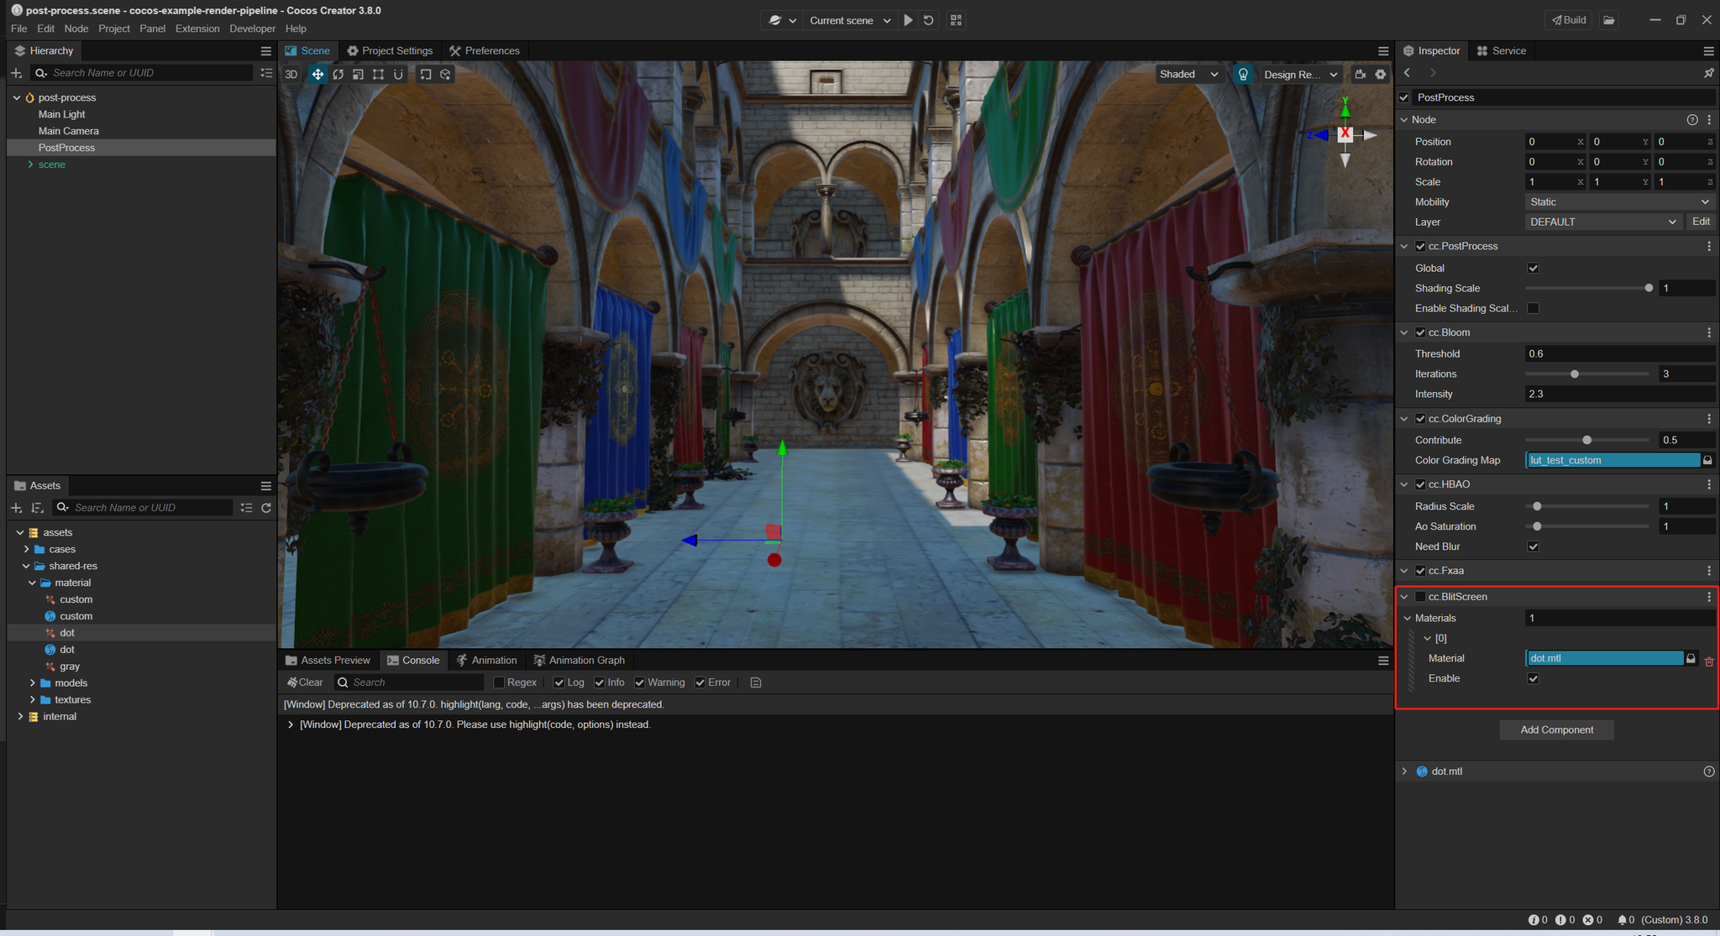The height and width of the screenshot is (936, 1720).
Task: Go back in Inspector history
Action: point(1408,73)
